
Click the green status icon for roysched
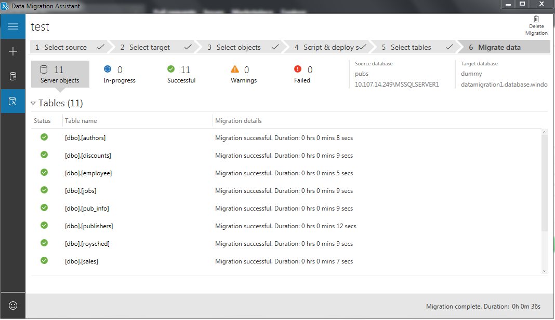click(44, 243)
